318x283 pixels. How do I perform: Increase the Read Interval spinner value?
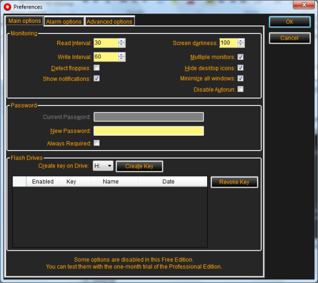(122, 41)
